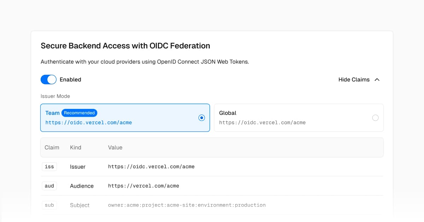
Task: Click the iss claim badge
Action: pyautogui.click(x=49, y=166)
